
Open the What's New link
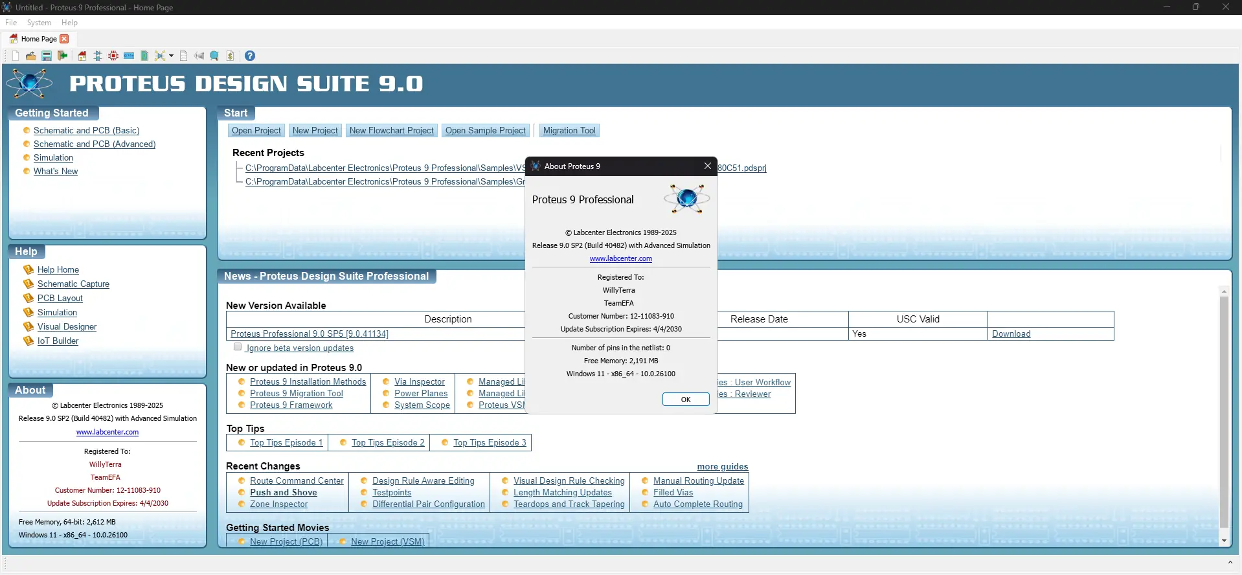click(56, 172)
